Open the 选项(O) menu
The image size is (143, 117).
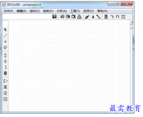[x=88, y=11]
